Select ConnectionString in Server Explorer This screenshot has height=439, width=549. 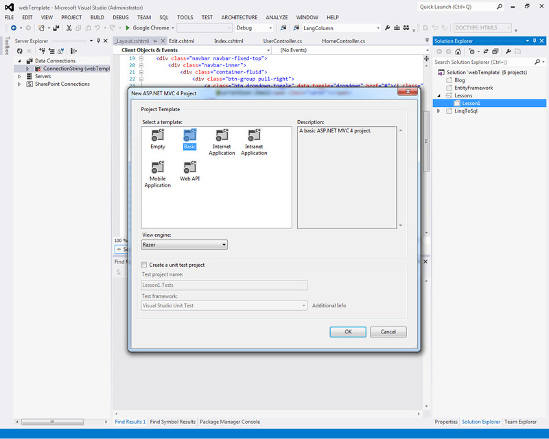click(x=76, y=69)
